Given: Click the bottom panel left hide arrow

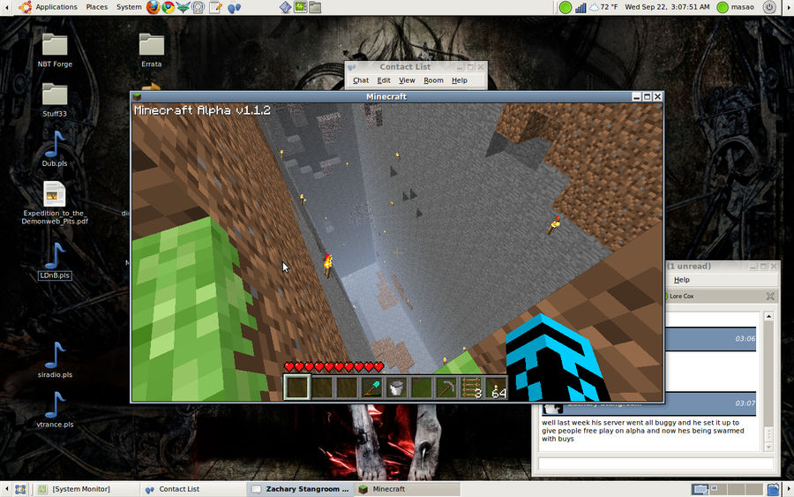Looking at the screenshot, I should coord(6,489).
